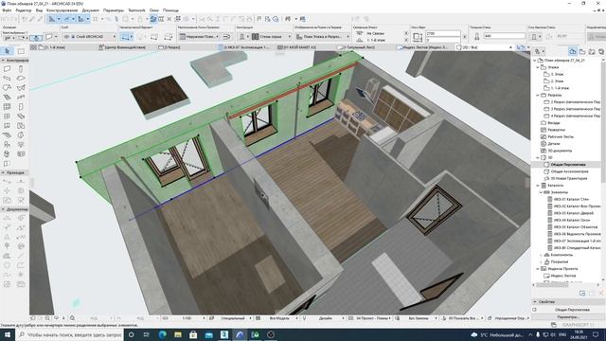Viewport: 606px width, 341px height.
Task: Select Рабочие Листы in the Navigator
Action: click(561, 136)
